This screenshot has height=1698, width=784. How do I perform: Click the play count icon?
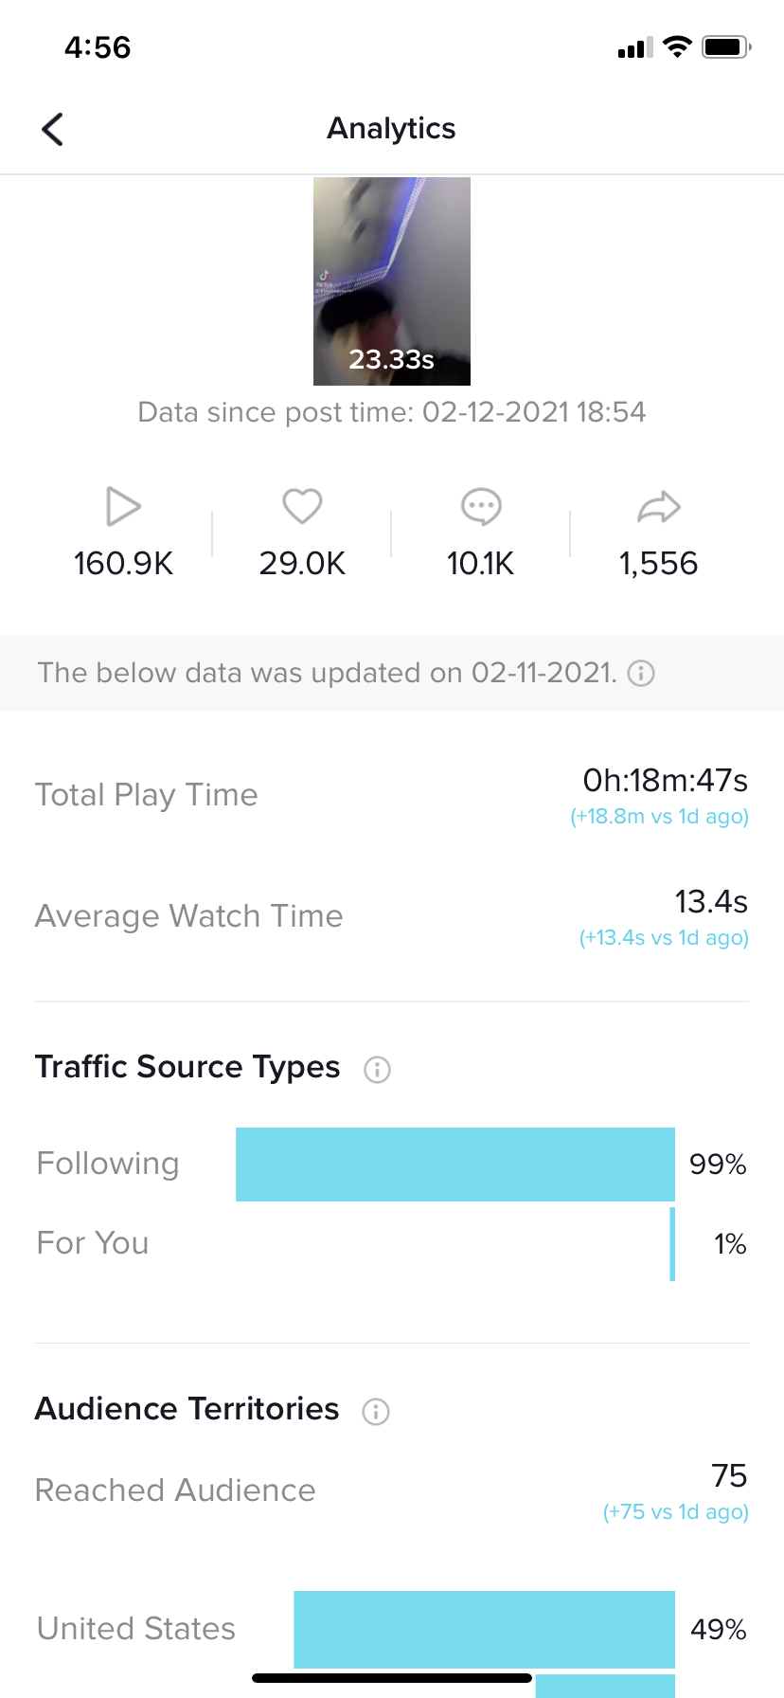click(x=123, y=506)
